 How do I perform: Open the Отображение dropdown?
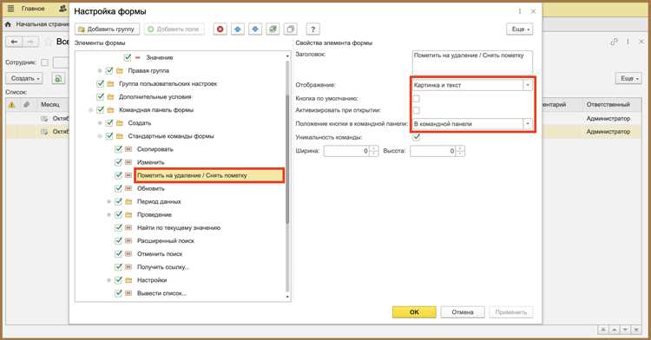(527, 85)
